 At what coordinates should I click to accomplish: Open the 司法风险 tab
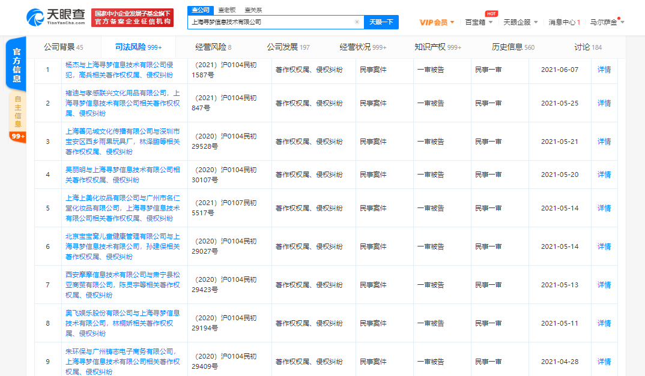pos(138,47)
